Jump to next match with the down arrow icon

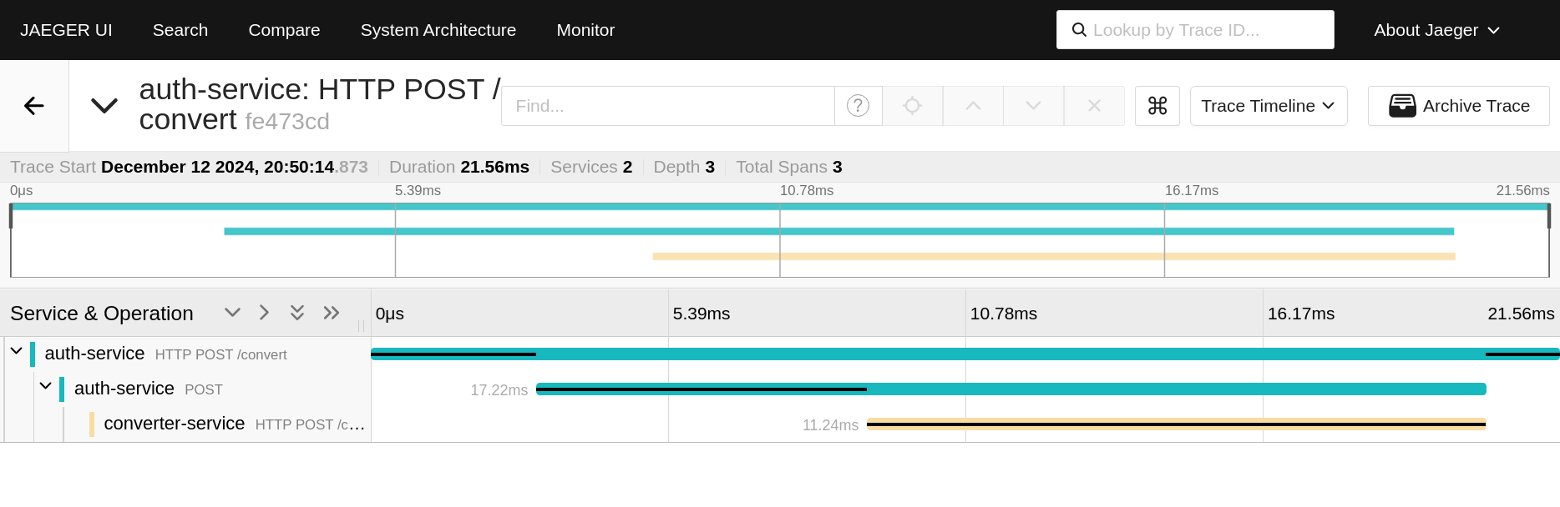pos(1033,105)
